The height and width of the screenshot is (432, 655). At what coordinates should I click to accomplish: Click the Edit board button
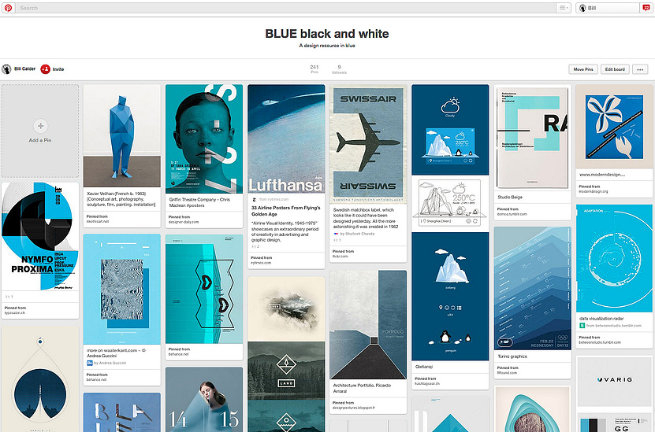pos(615,69)
